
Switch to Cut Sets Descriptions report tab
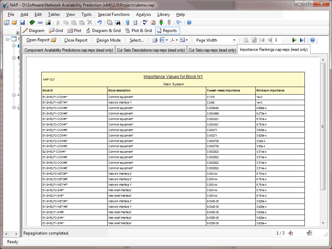pyautogui.click(x=151, y=50)
